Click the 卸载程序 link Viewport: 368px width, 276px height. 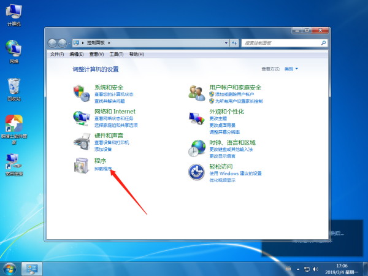103,169
